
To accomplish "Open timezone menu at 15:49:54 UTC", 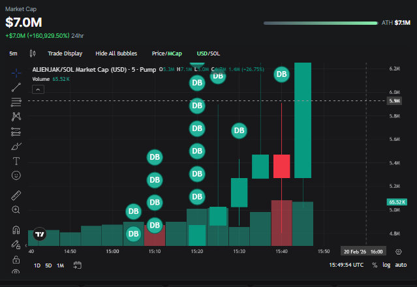I will point(347,265).
